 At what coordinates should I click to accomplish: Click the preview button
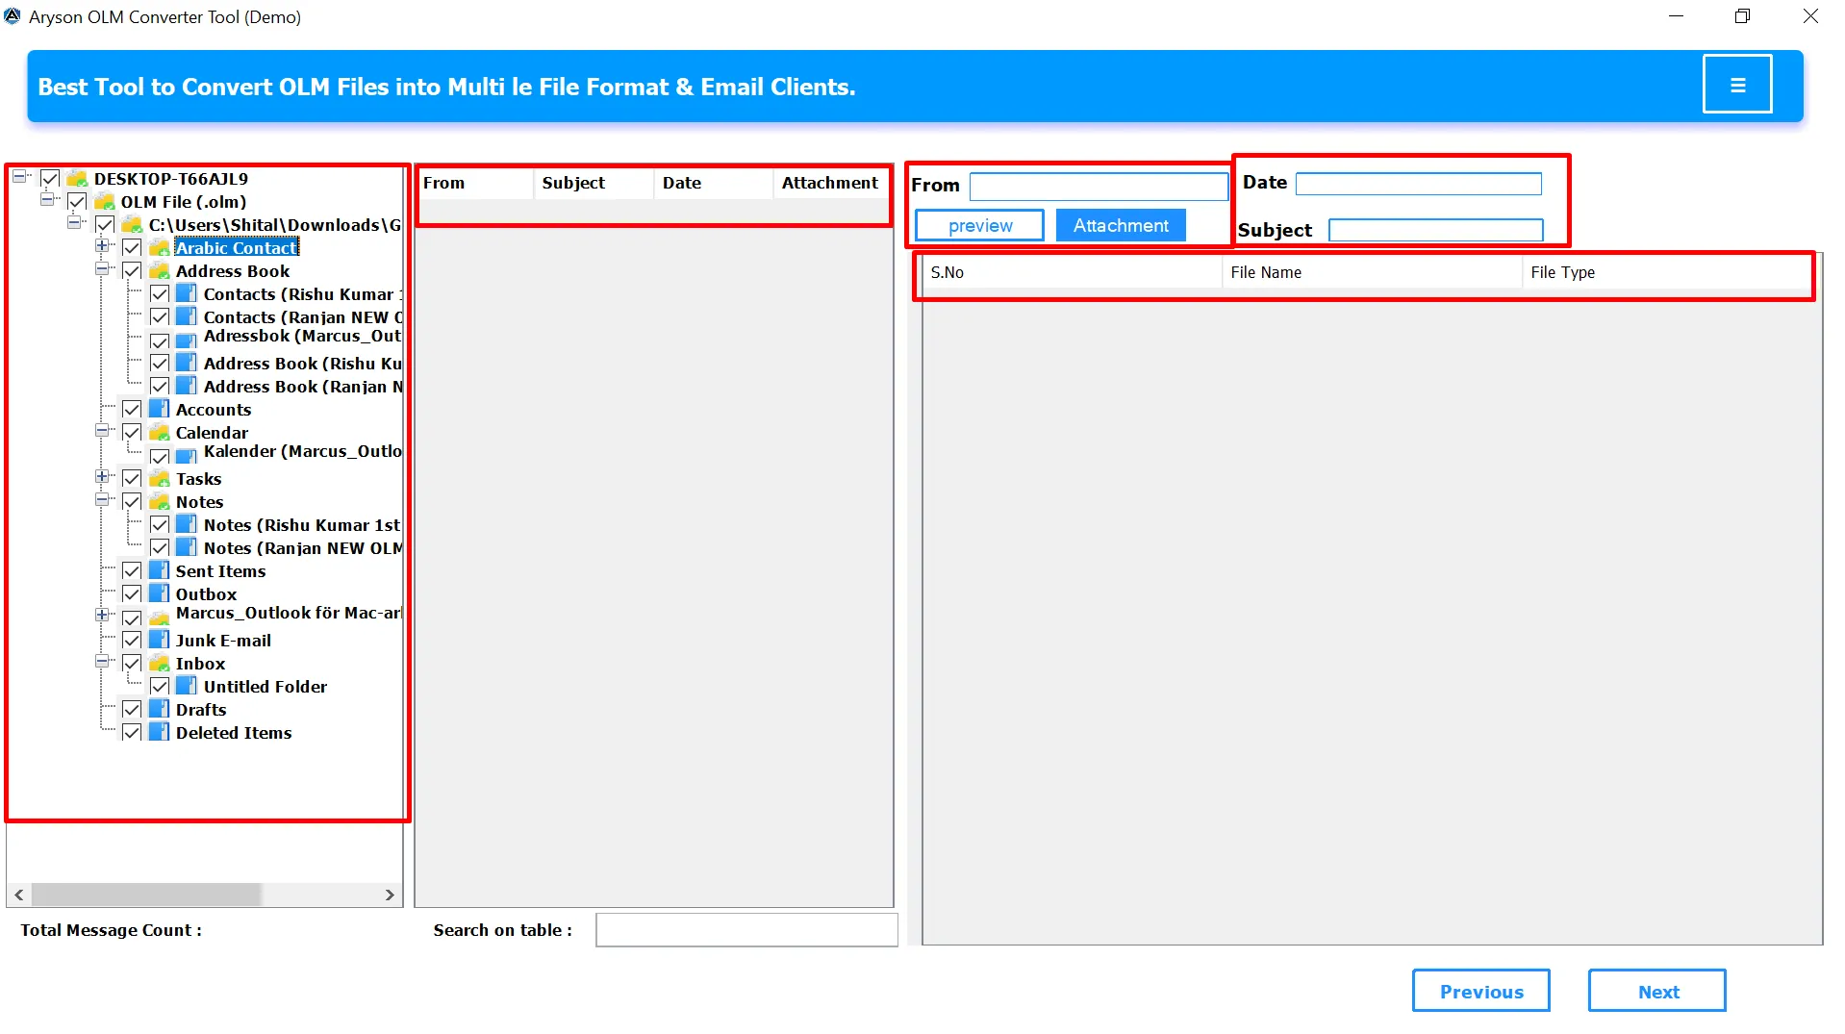(x=979, y=225)
